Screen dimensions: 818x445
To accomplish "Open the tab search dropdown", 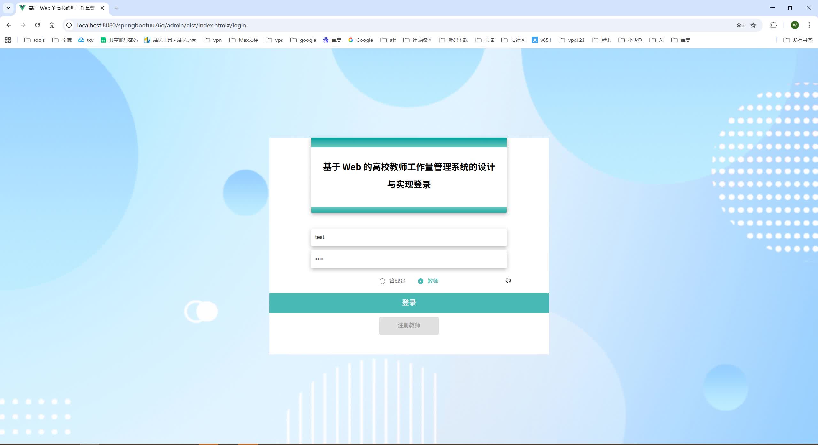I will pyautogui.click(x=8, y=8).
